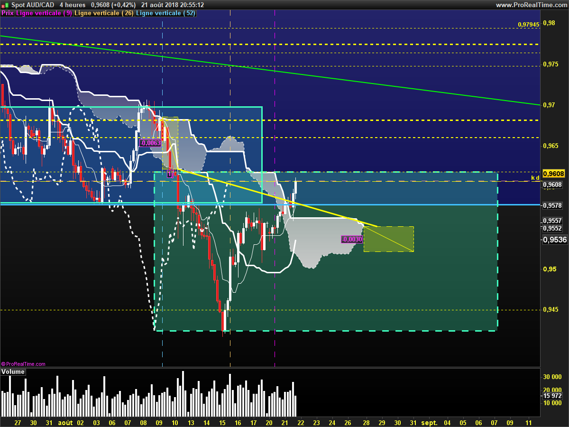Select the olive projection rectangle
Image resolution: width=569 pixels, height=427 pixels.
pos(389,239)
